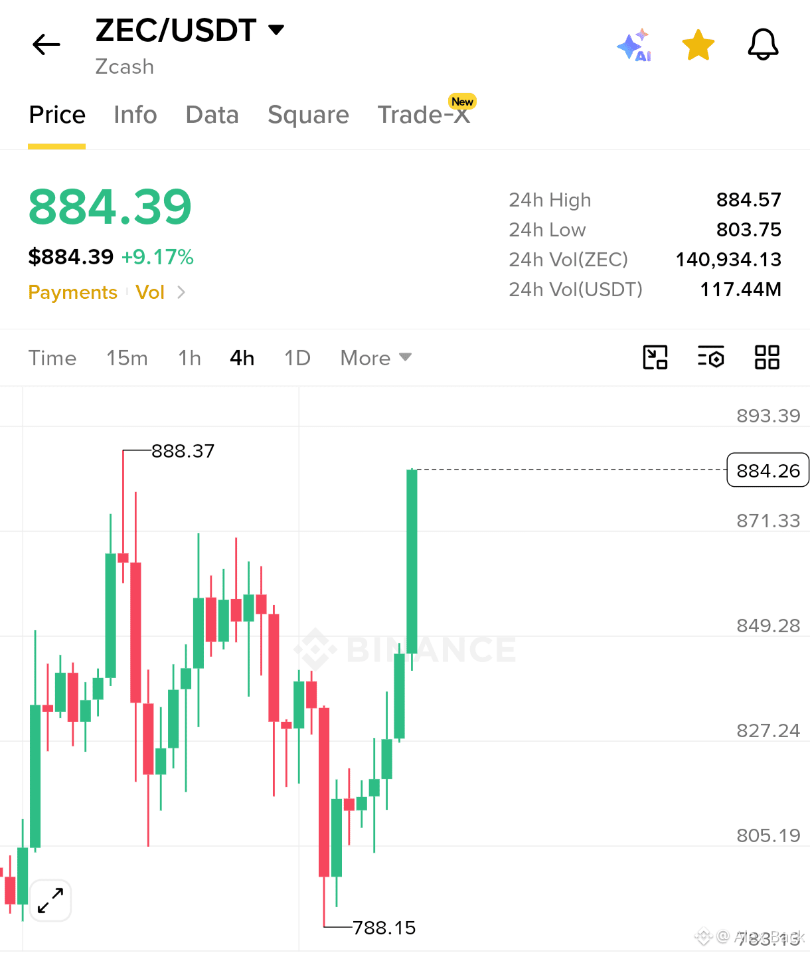Screen dimensions: 810x953
Task: Tap the Payments tag link
Action: coord(72,292)
